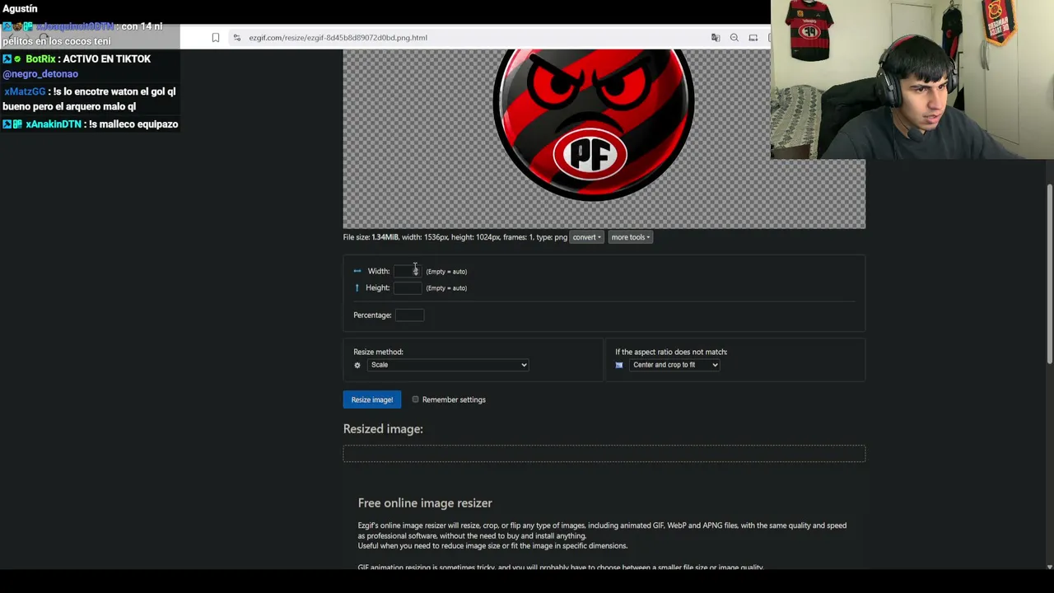Click the translate page icon in address bar
Screen dimensions: 1054x593
pyautogui.click(x=716, y=37)
